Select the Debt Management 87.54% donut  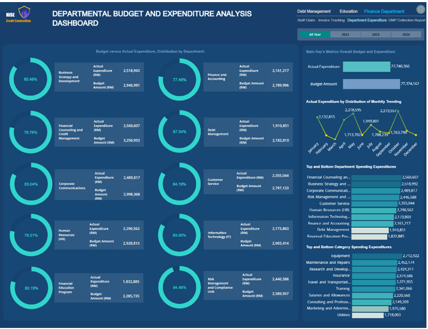click(x=179, y=131)
